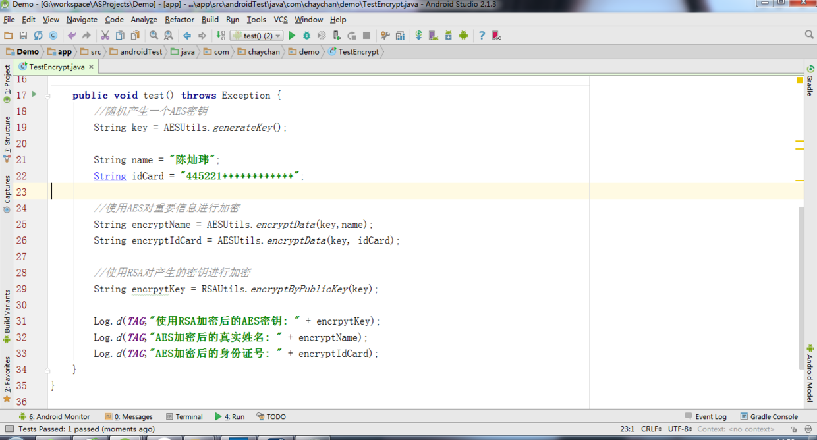Run the test() configuration with green play button
Screen dimensions: 817x440
pos(292,36)
